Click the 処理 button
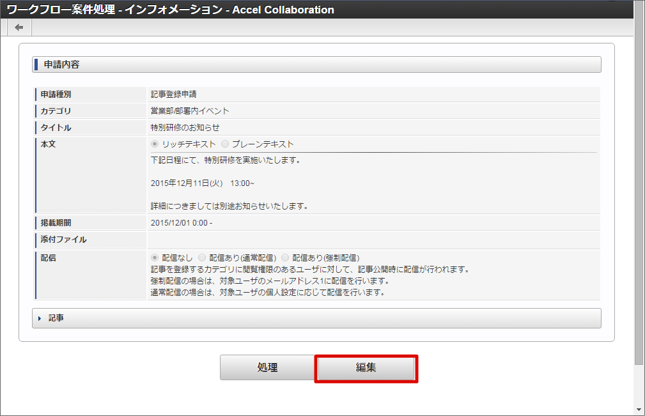This screenshot has height=416, width=645. click(x=267, y=367)
